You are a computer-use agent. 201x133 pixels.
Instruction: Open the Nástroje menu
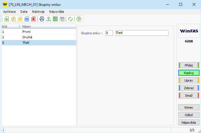(38, 12)
